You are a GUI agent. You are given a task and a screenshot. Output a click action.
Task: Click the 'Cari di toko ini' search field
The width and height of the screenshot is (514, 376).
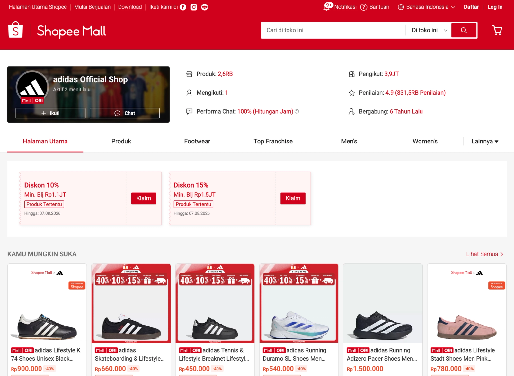point(333,30)
